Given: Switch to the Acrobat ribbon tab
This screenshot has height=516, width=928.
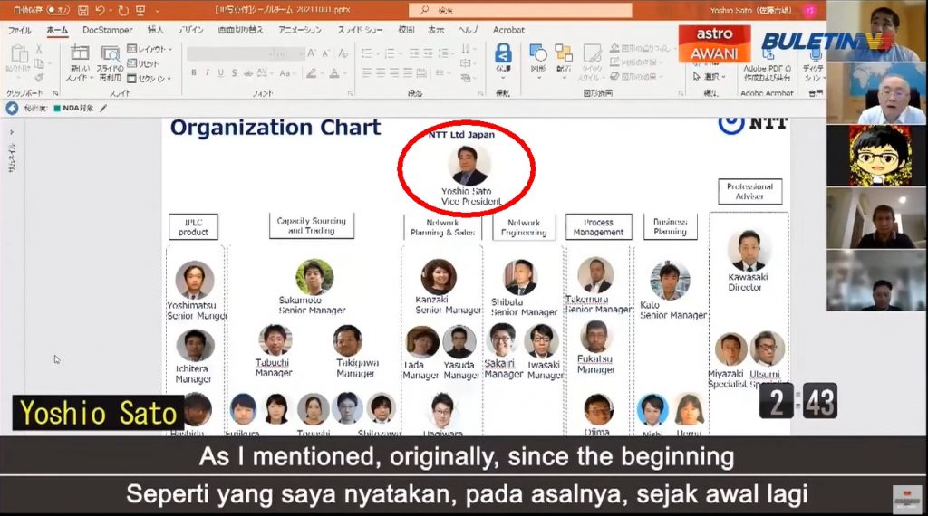Looking at the screenshot, I should point(508,30).
